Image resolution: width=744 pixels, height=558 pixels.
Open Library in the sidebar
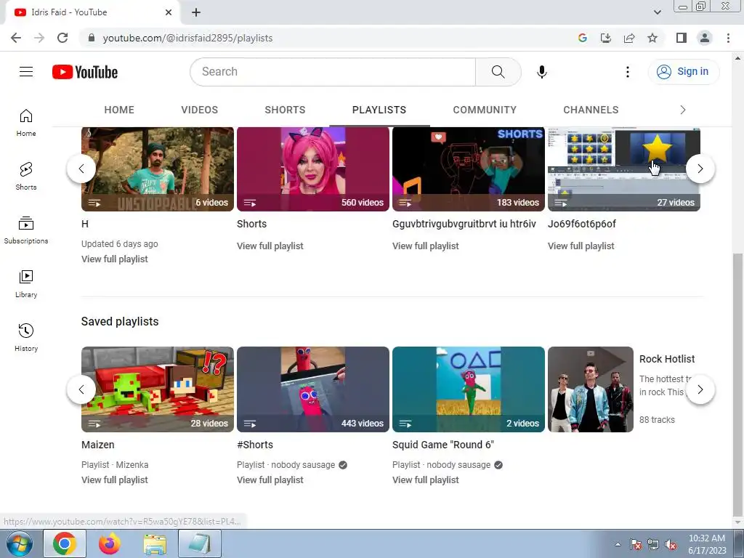click(26, 283)
